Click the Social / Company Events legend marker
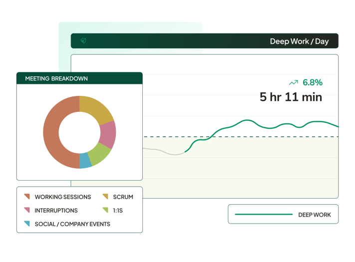The image size is (355, 262). (x=27, y=224)
